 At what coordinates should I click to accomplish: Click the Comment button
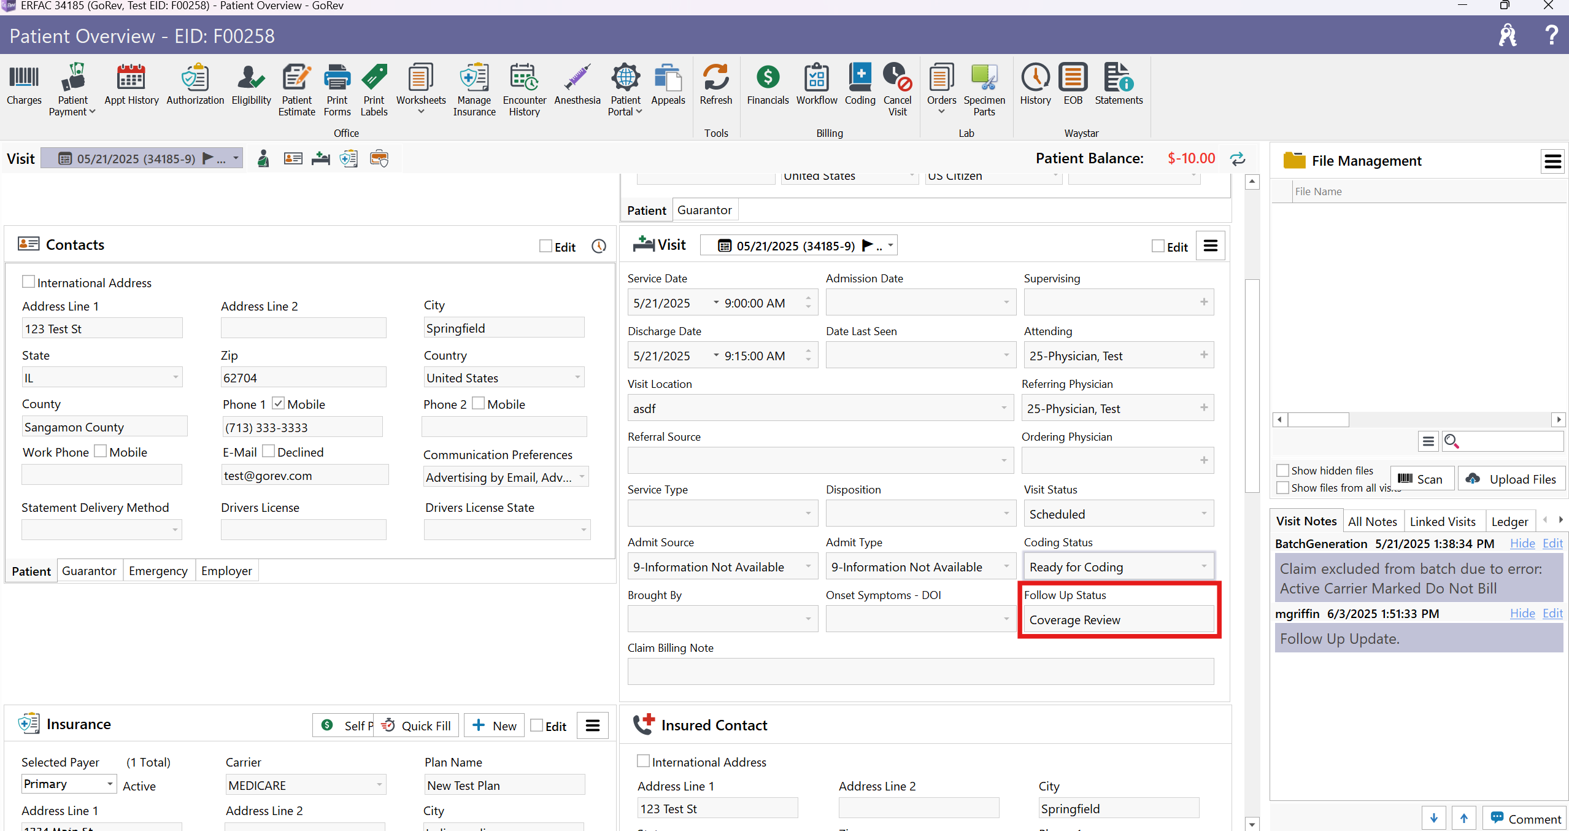[1524, 818]
